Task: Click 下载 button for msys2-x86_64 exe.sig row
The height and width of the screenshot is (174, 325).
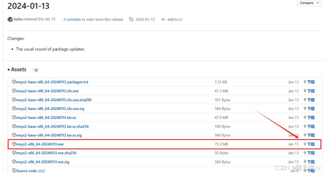Action: tap(309, 162)
